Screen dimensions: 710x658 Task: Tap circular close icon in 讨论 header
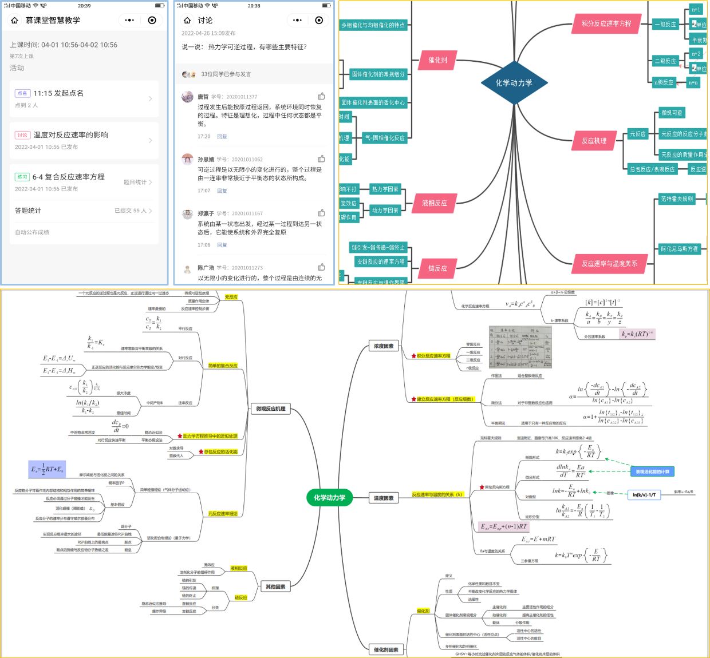(x=319, y=20)
